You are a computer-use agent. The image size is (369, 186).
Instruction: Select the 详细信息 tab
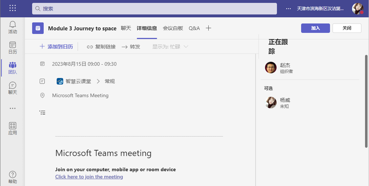pyautogui.click(x=147, y=28)
